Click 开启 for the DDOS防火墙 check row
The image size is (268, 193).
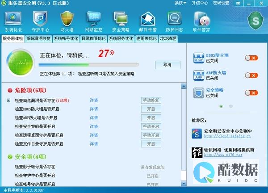(x=151, y=109)
